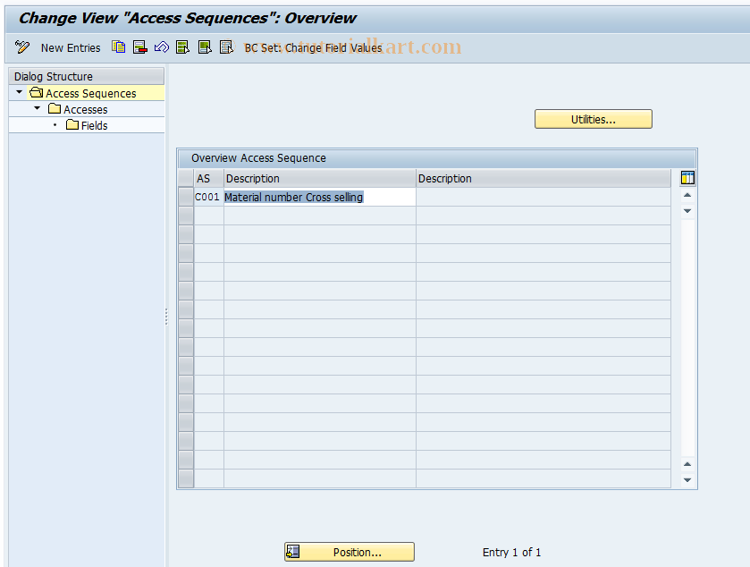Click Material number Cross selling description field
Viewport: 750px width, 567px height.
[319, 197]
